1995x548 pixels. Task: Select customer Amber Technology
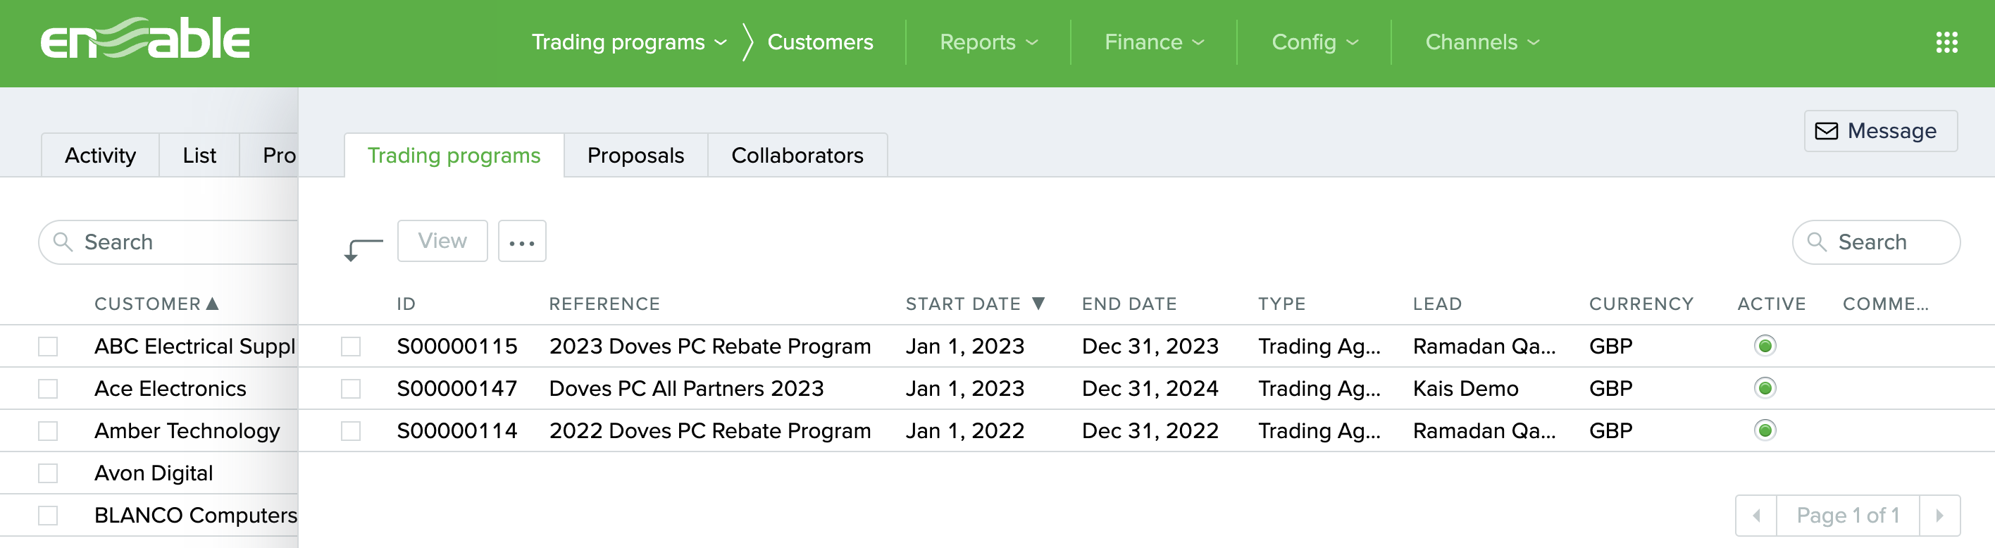tap(187, 431)
